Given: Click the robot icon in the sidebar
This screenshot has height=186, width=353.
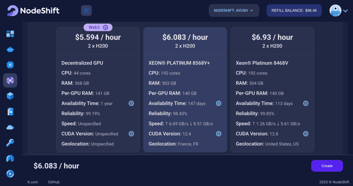Looking at the screenshot, I should point(10,49).
